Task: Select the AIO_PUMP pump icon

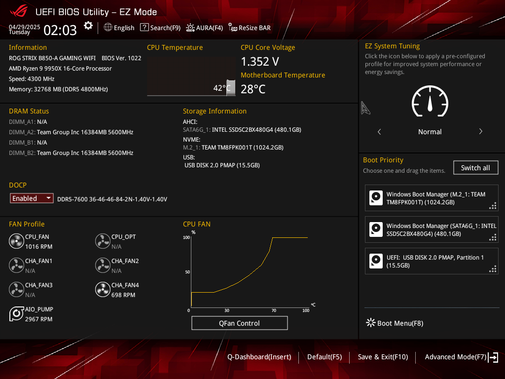Action: pyautogui.click(x=16, y=314)
